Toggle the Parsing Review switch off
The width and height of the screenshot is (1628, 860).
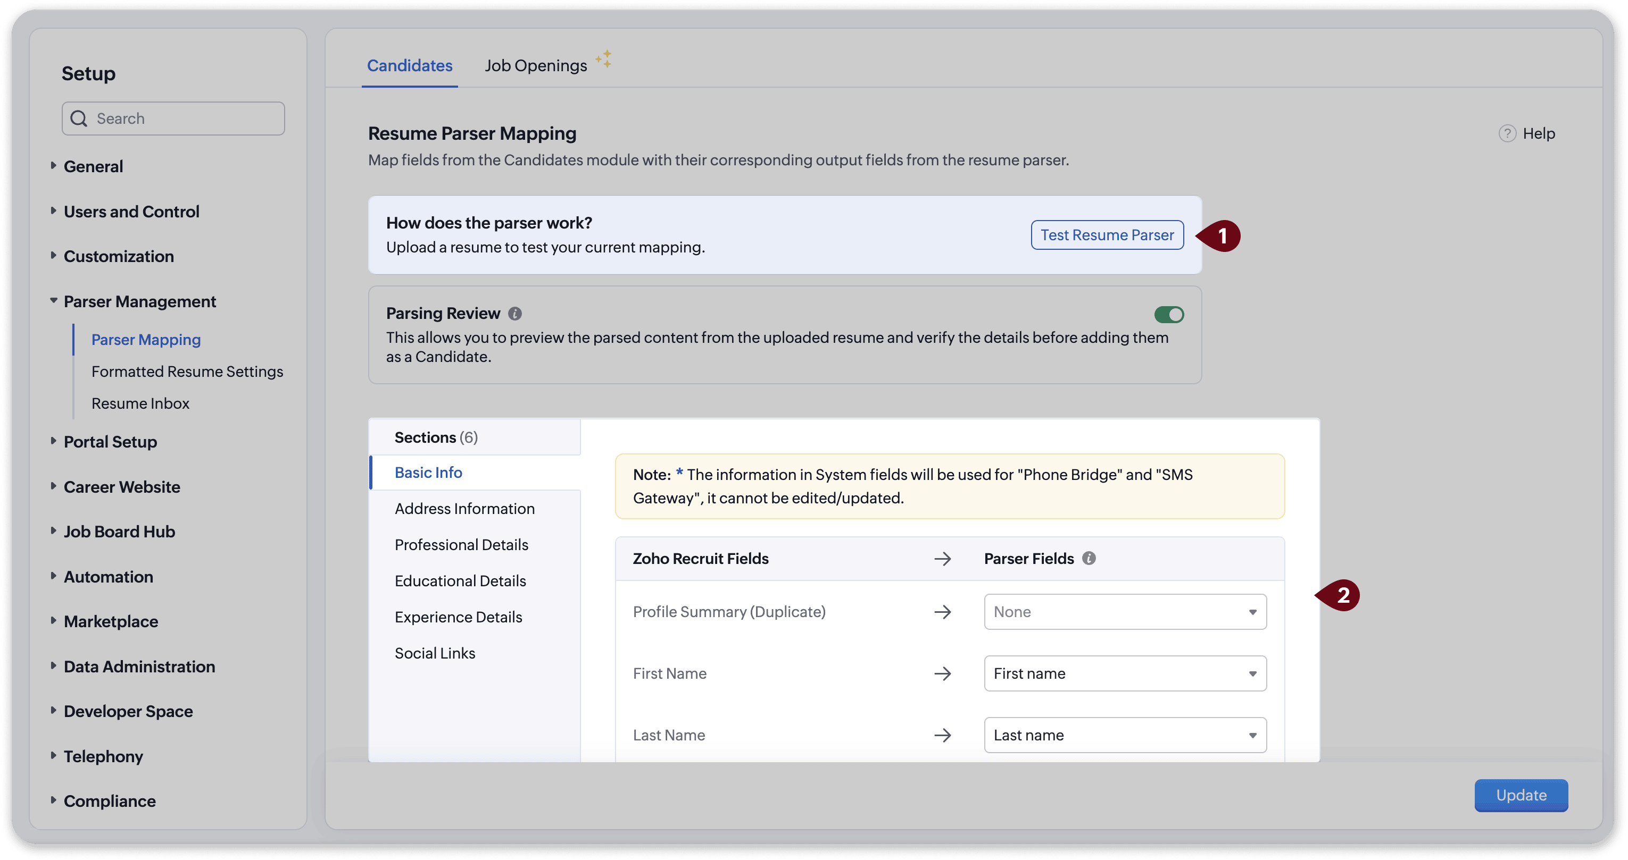[x=1168, y=315]
